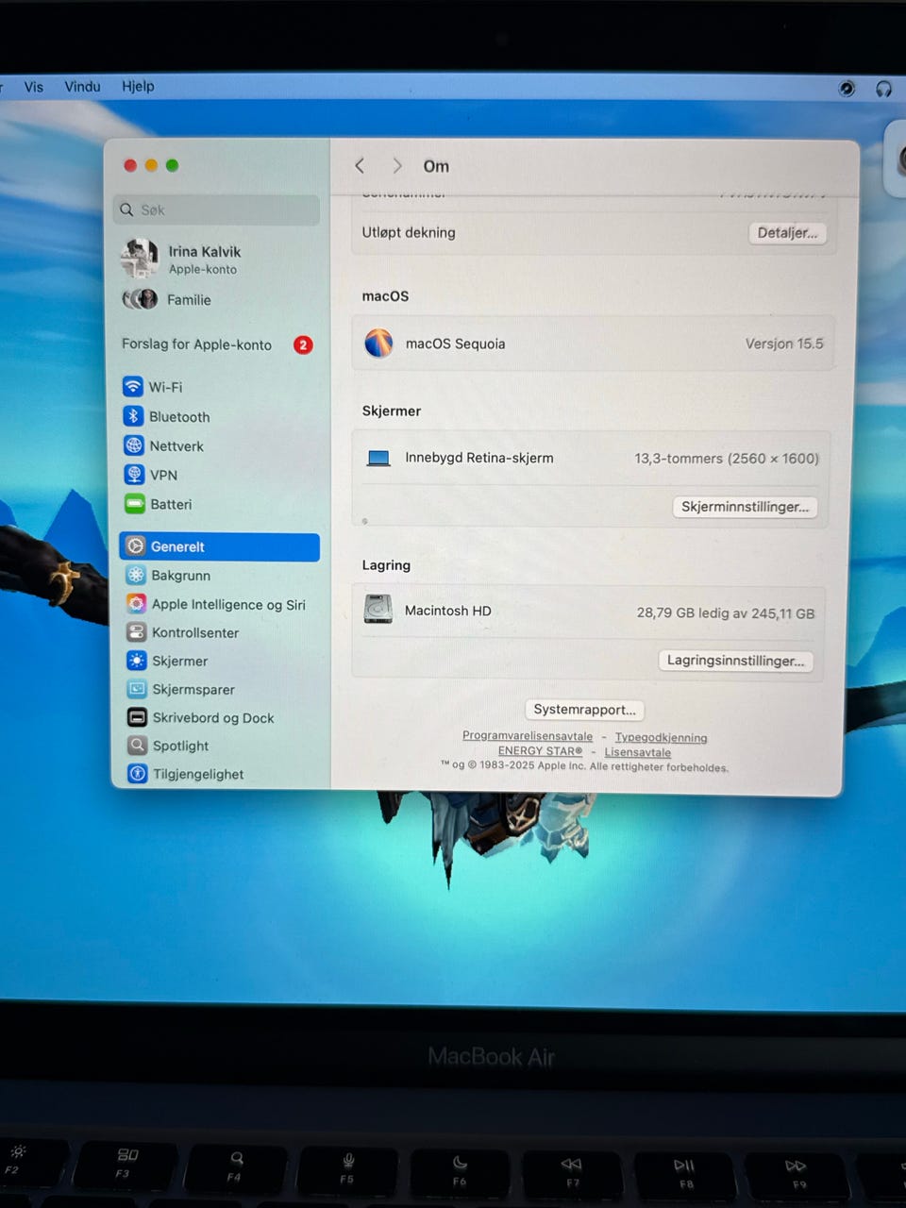Select the Generelt gear icon

pyautogui.click(x=136, y=546)
